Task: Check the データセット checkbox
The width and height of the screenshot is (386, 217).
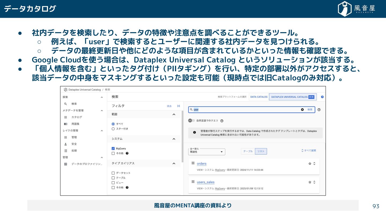Action: (113, 173)
